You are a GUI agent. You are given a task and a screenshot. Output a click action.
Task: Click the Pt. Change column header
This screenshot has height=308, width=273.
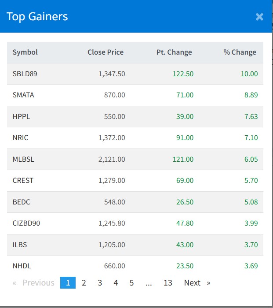pos(174,52)
